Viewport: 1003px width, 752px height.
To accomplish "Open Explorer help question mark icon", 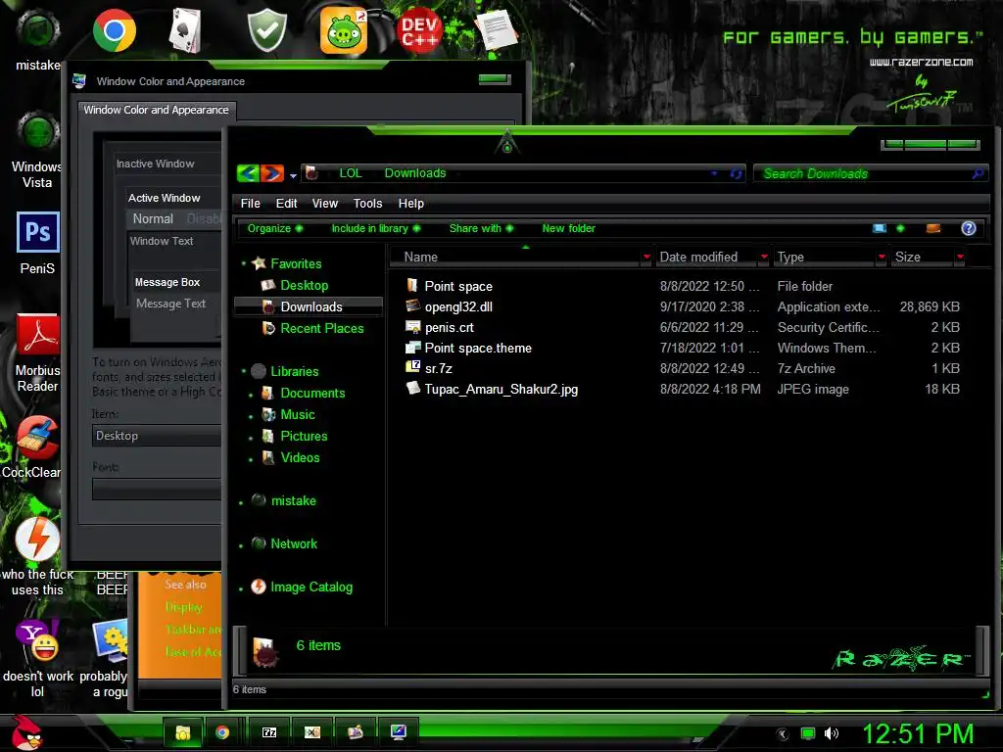I will (969, 228).
